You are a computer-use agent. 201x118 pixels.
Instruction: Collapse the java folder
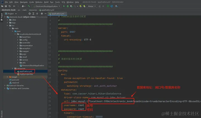pyautogui.click(x=13, y=31)
